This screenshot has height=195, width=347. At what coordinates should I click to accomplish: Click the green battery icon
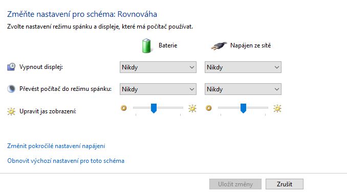(x=146, y=46)
